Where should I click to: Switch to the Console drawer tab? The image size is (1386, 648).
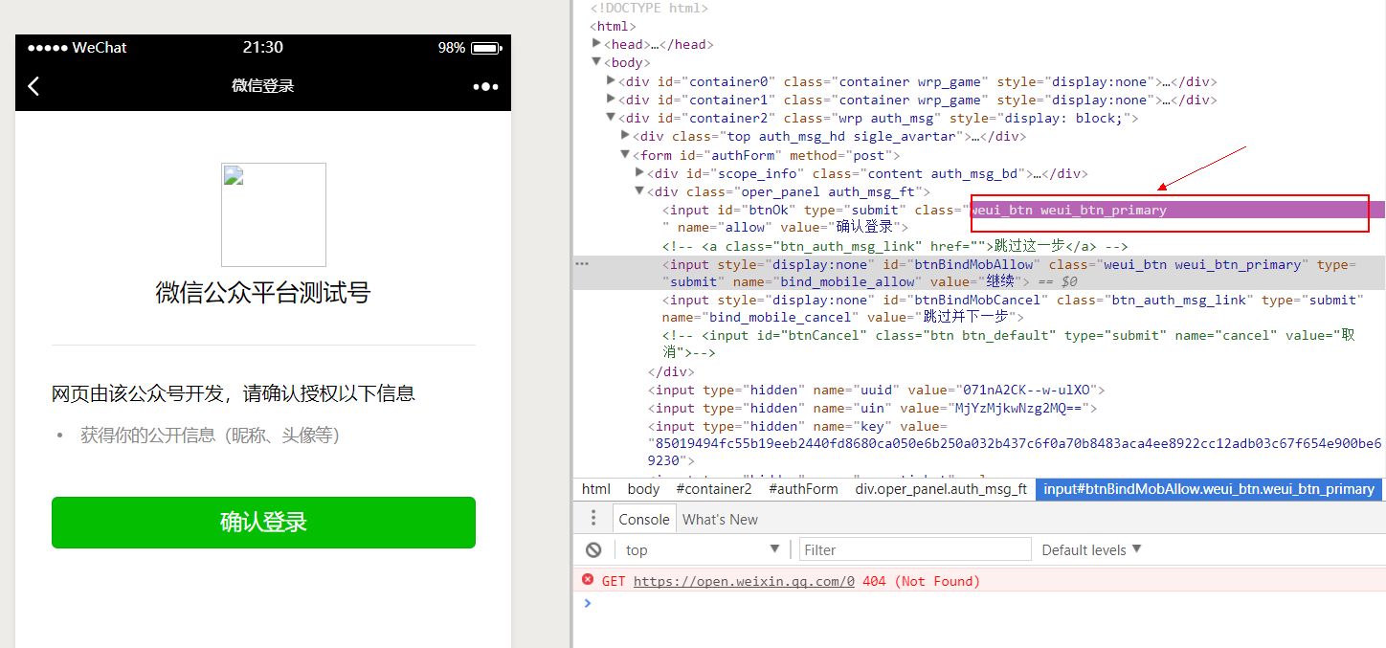point(644,519)
